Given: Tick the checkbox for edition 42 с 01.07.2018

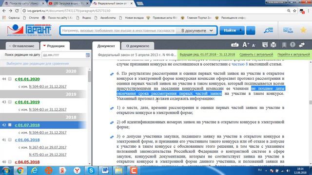Looking at the screenshot, I should (10, 125).
